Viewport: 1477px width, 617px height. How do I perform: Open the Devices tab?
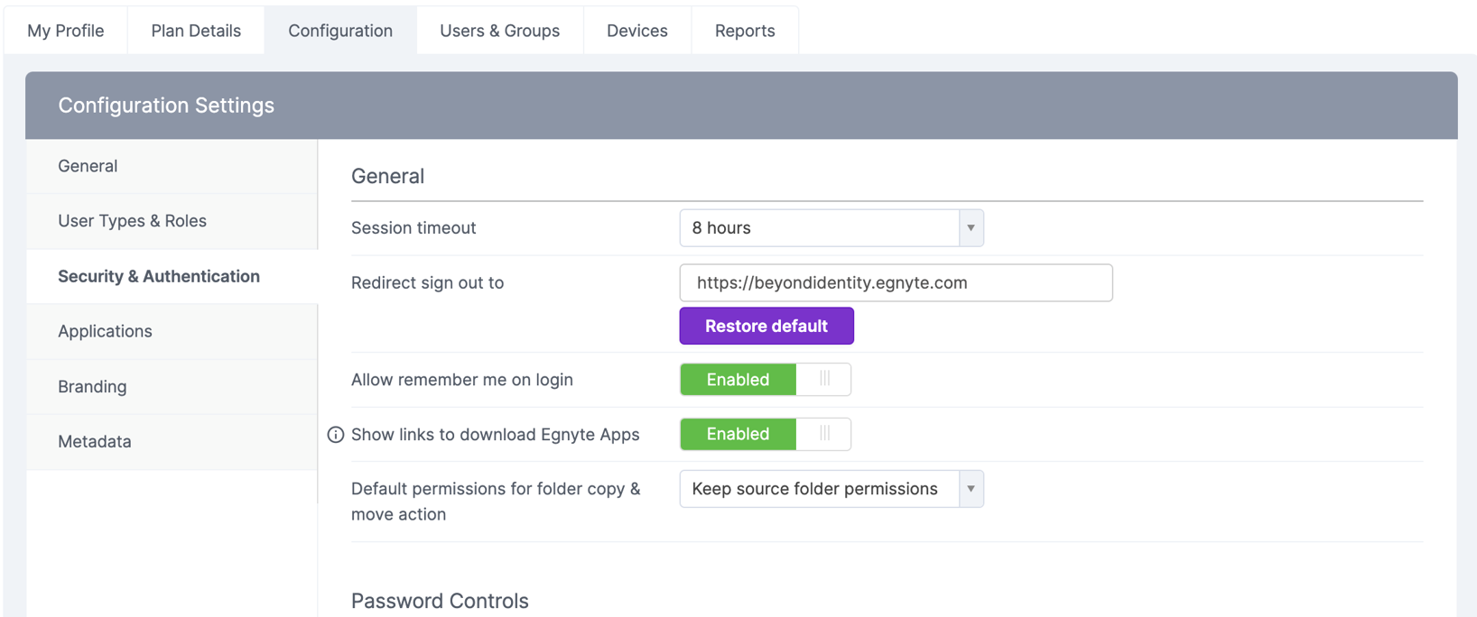(x=636, y=31)
